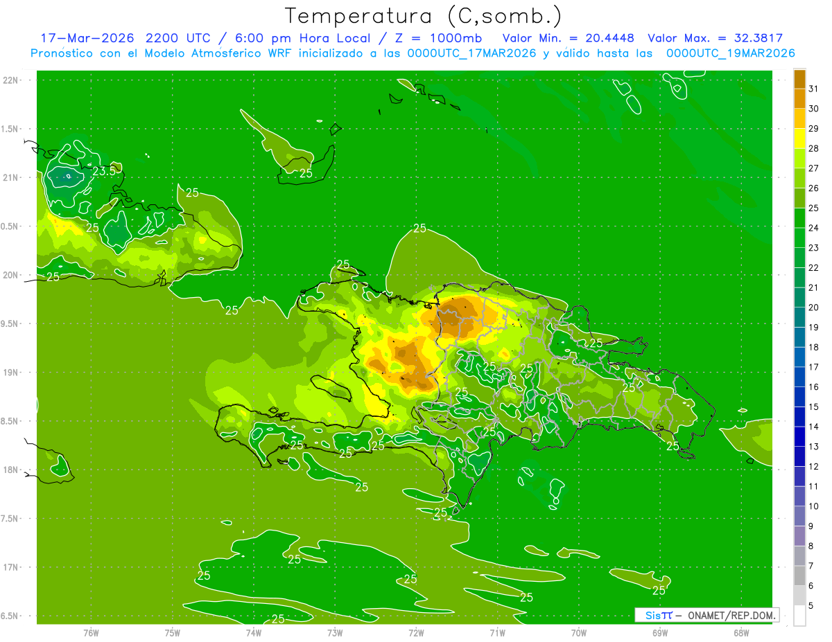Click the title "Temperatura (C,somb.)"
The height and width of the screenshot is (642, 832).
click(x=424, y=17)
